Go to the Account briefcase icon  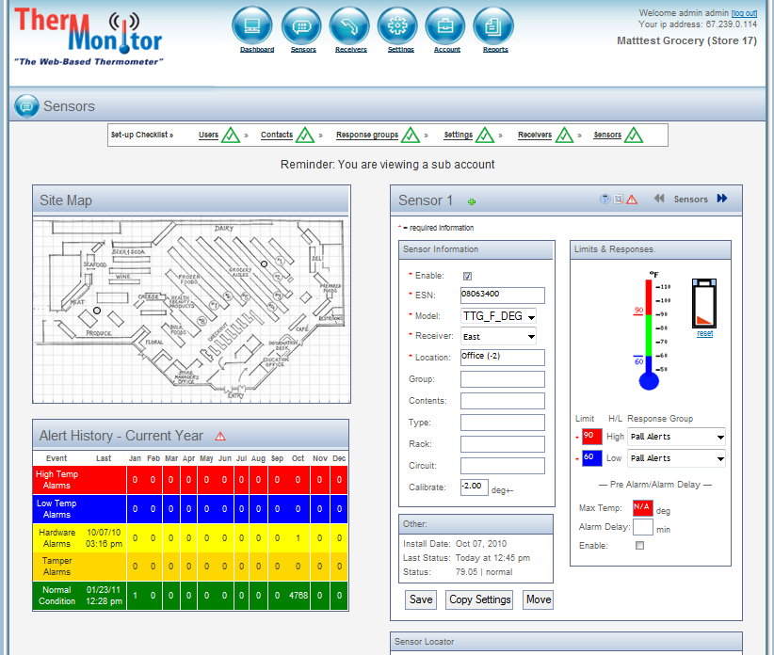pos(445,25)
